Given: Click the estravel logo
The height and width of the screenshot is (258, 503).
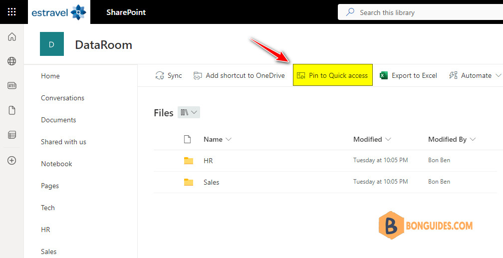Looking at the screenshot, I should pyautogui.click(x=59, y=12).
